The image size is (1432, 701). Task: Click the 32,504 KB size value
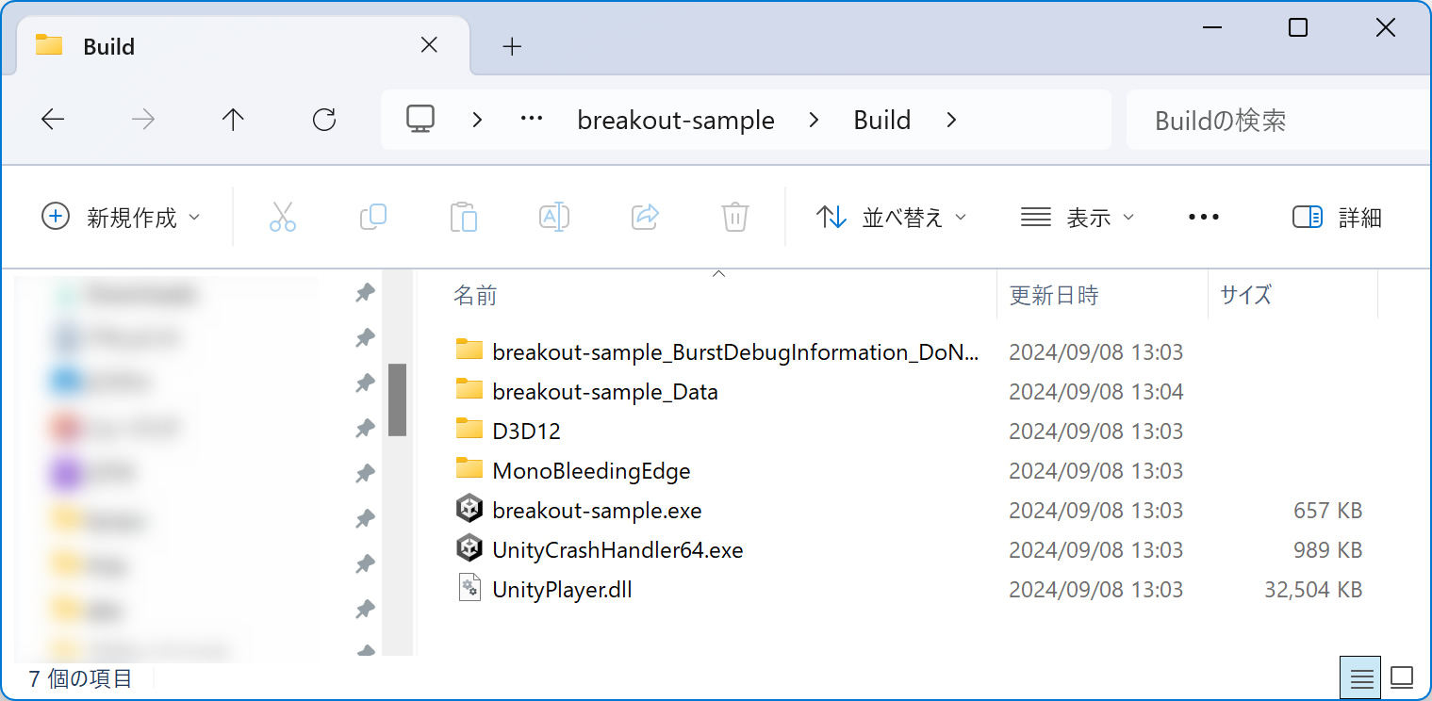click(1313, 590)
